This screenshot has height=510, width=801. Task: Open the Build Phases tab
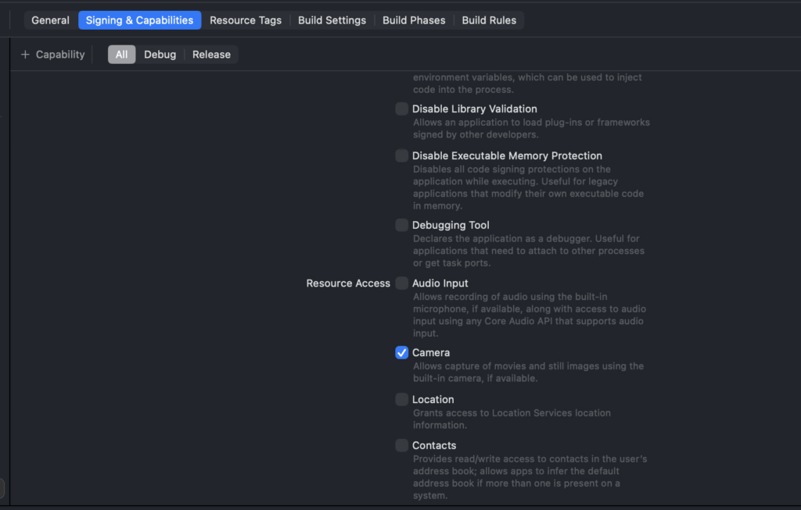tap(414, 20)
